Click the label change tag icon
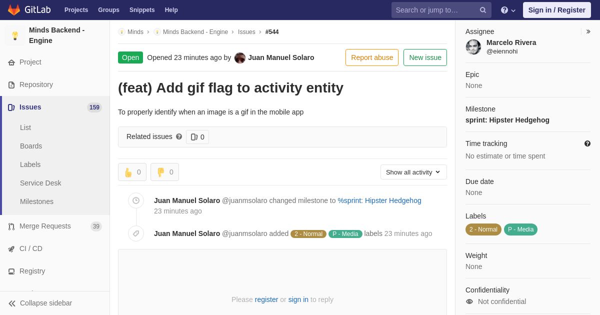600x315 pixels. [x=136, y=233]
